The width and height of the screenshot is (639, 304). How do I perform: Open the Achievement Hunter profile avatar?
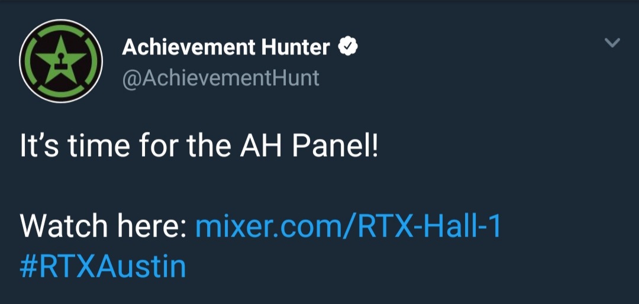(x=61, y=61)
